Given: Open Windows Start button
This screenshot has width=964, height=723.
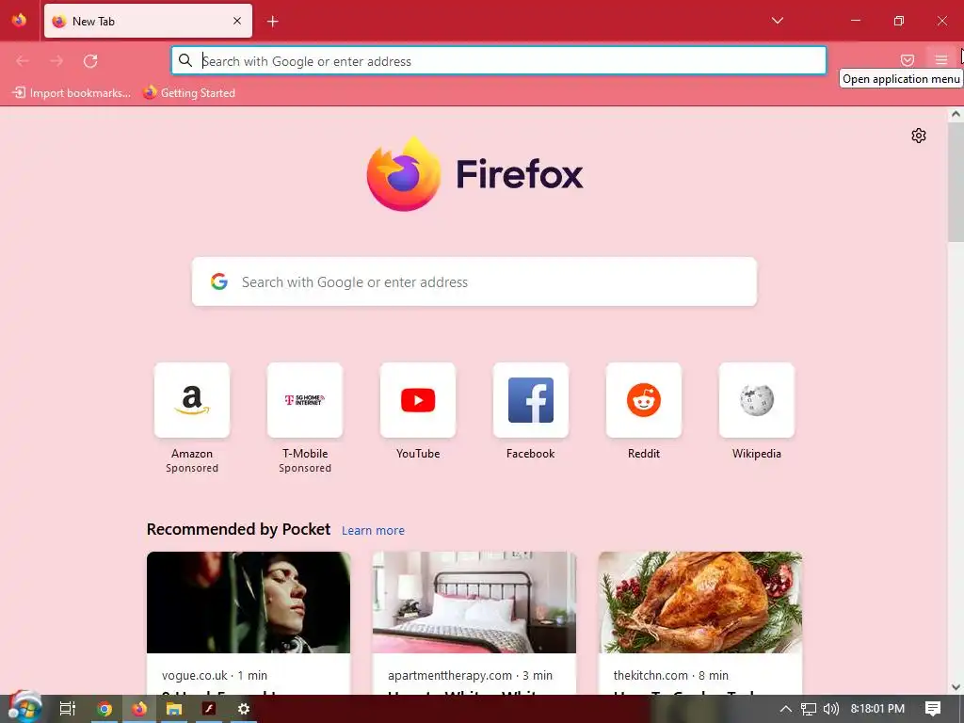Looking at the screenshot, I should pyautogui.click(x=24, y=708).
